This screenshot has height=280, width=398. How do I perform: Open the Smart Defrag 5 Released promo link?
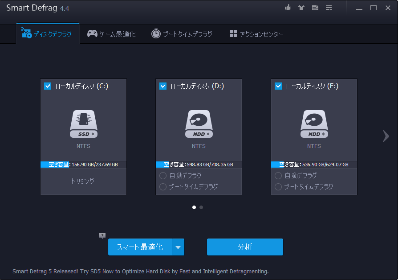(141, 272)
